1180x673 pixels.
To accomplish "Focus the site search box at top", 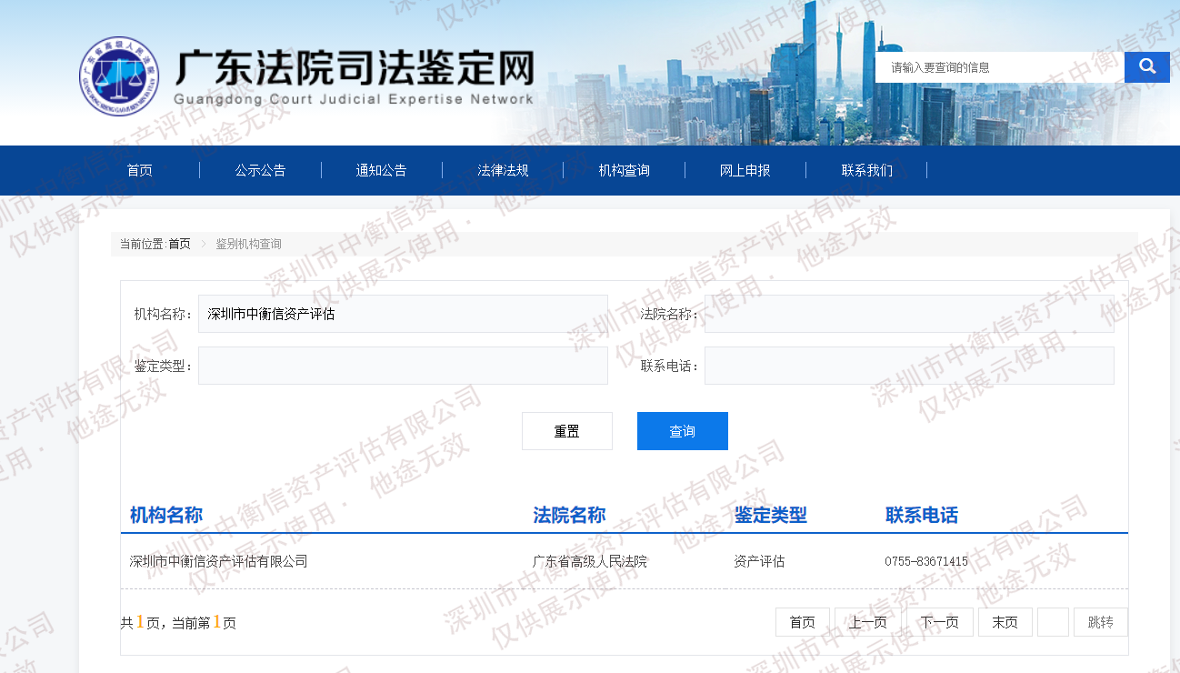I will click(x=999, y=67).
